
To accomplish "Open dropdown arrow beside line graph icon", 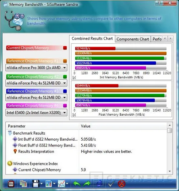I will pyautogui.click(x=67, y=183).
